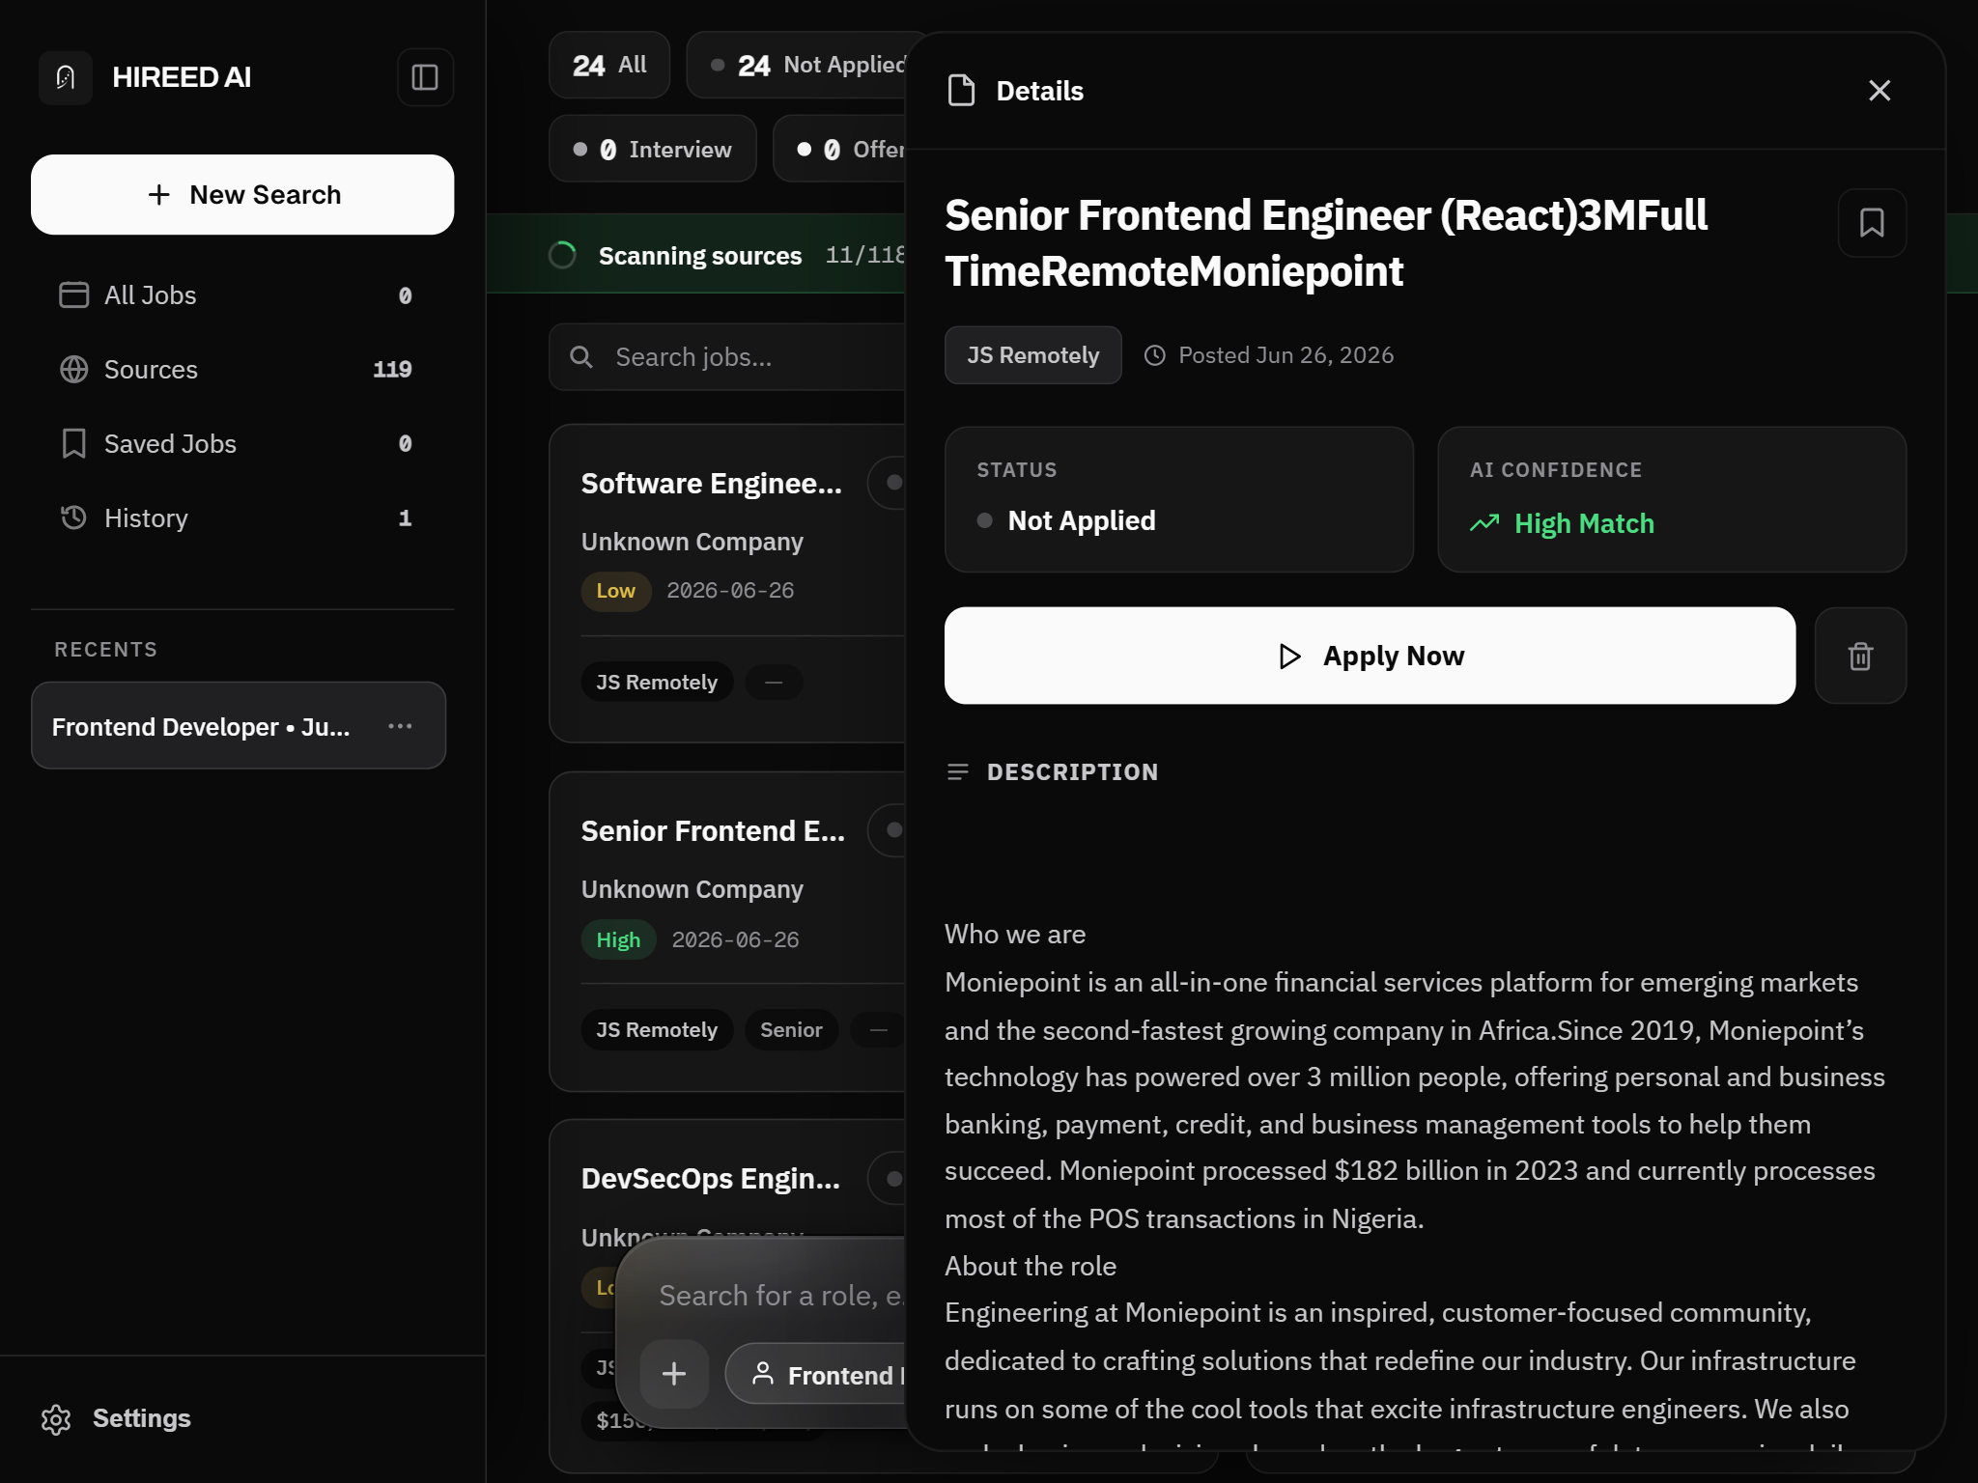Open the Not Applied status box
Image resolution: width=1978 pixels, height=1483 pixels.
coord(1178,499)
